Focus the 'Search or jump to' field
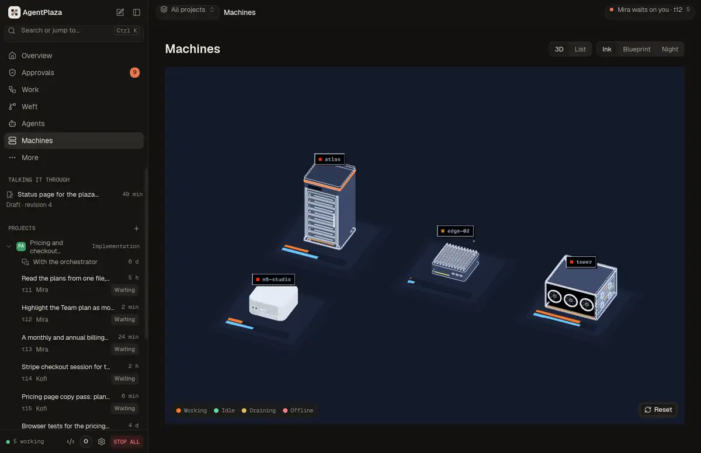Viewport: 701px width, 453px height. (x=74, y=30)
